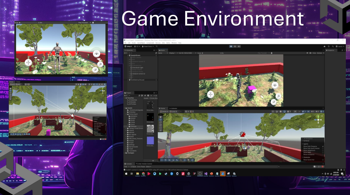Click the Pause button in the main Unity editor toolbar
This screenshot has height=195, width=350.
coord(235,46)
